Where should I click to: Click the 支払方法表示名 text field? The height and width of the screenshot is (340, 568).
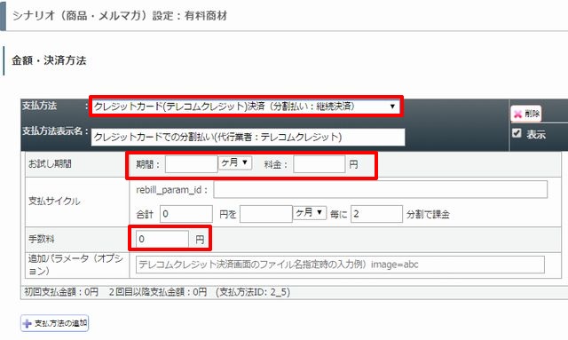point(248,137)
